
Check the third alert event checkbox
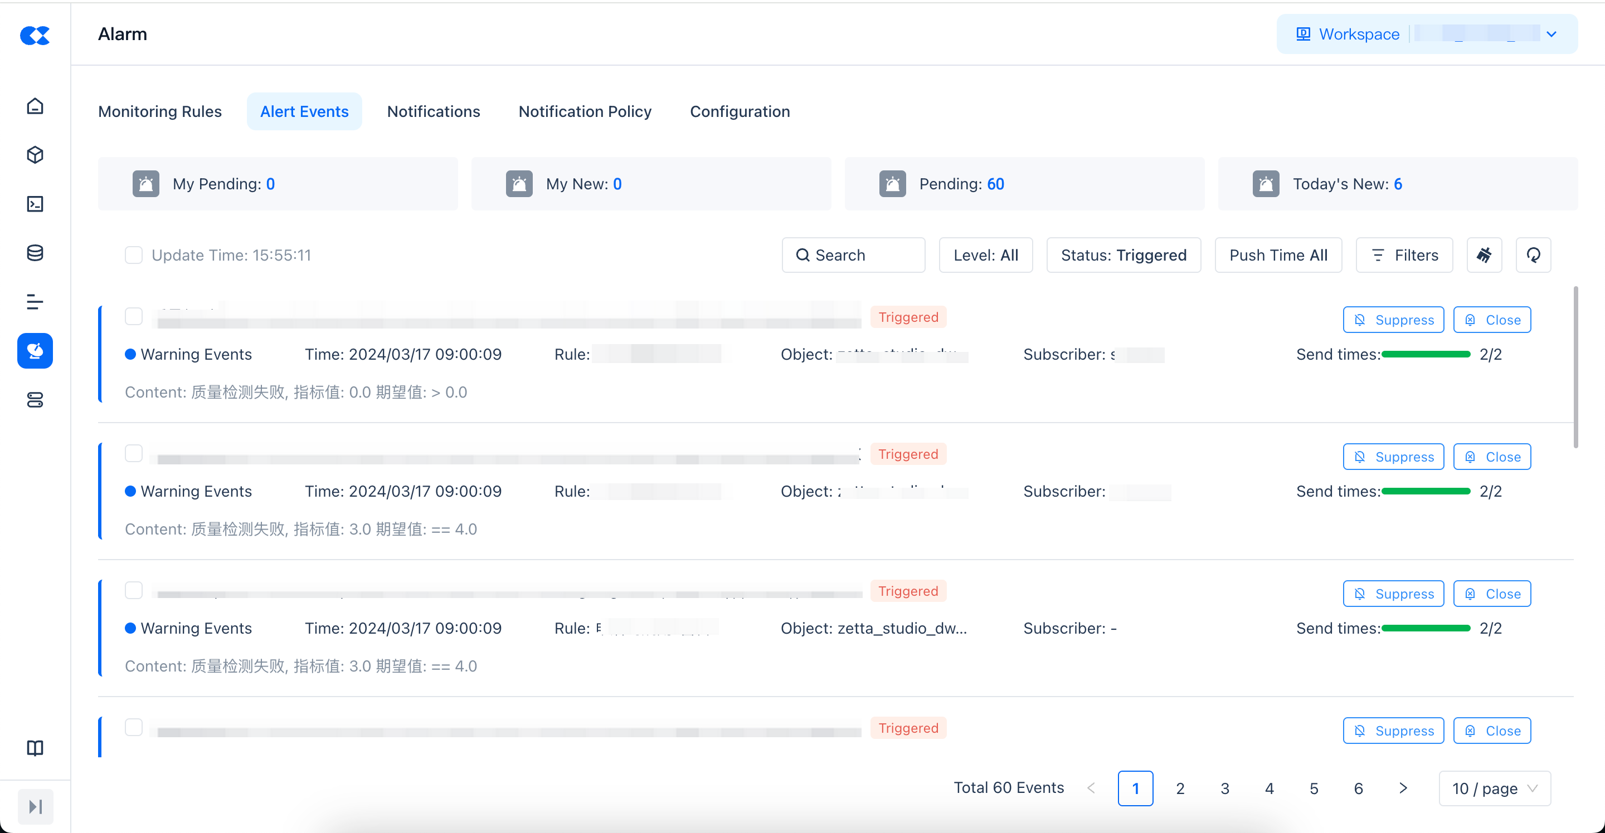133,590
